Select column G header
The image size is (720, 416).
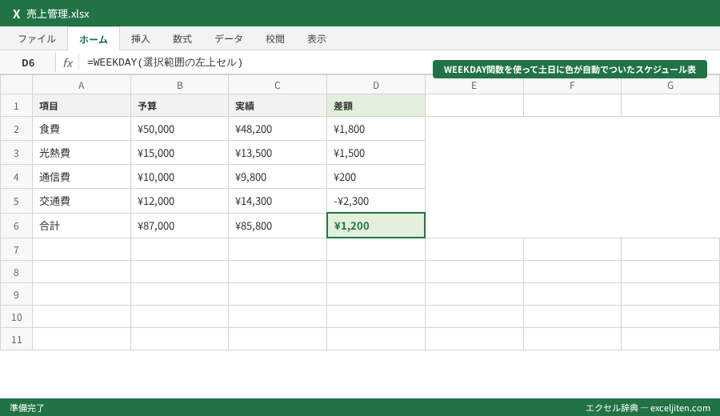(x=670, y=86)
